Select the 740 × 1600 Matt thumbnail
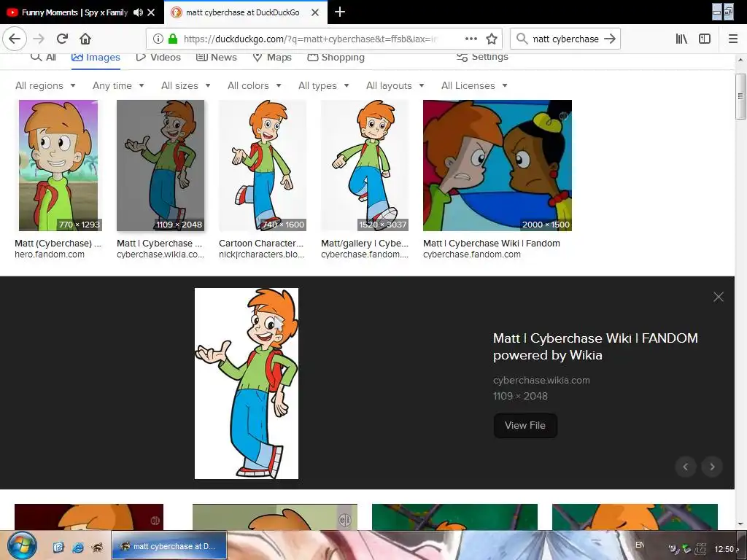Image resolution: width=747 pixels, height=560 pixels. (x=263, y=166)
